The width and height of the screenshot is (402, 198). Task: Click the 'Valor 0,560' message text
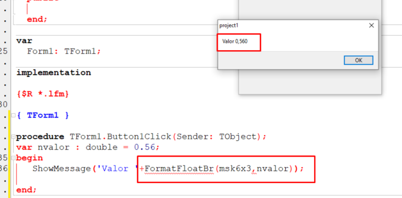pyautogui.click(x=235, y=41)
